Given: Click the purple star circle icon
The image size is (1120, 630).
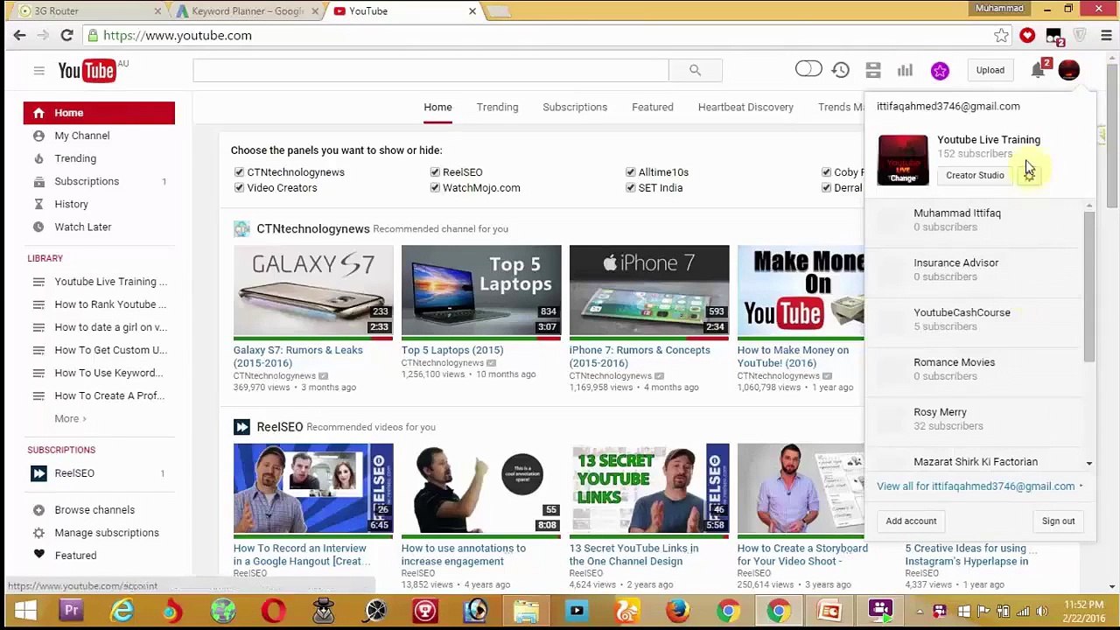Looking at the screenshot, I should coord(940,71).
